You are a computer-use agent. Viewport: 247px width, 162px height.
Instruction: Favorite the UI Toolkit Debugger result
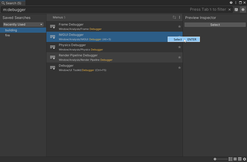(179, 68)
